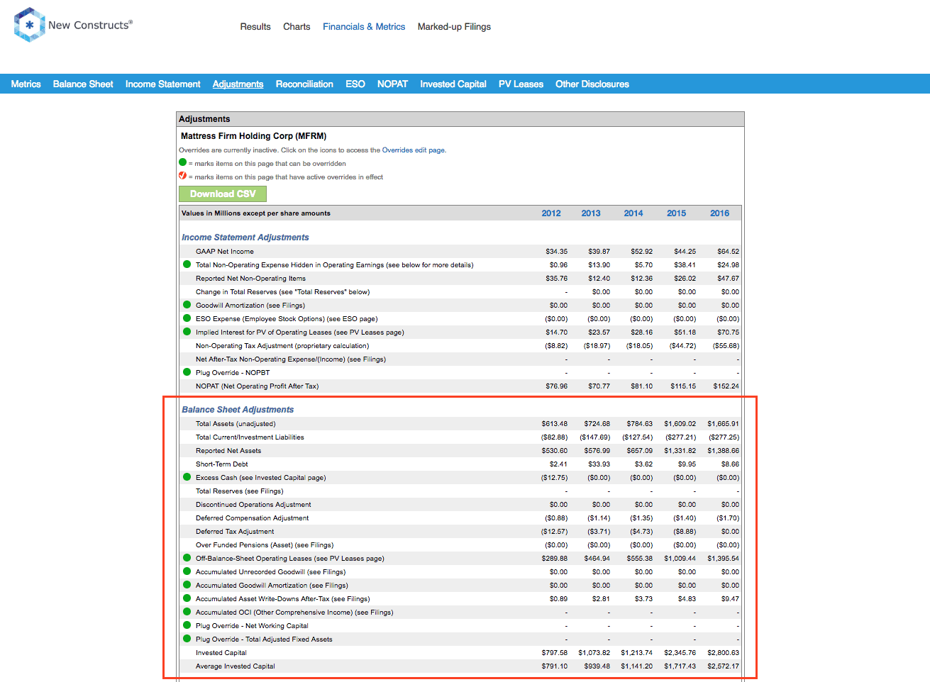The image size is (930, 682).
Task: Click the 2016 column header
Action: click(720, 213)
